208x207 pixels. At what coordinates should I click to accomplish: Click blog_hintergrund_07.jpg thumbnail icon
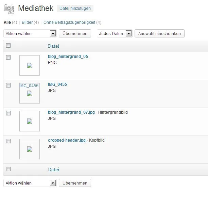coord(30,121)
